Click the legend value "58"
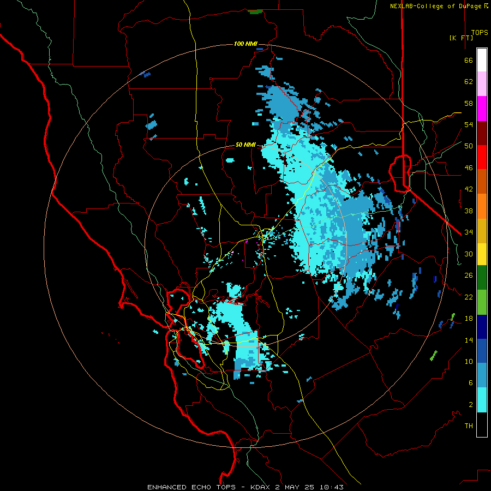This screenshot has width=491, height=491. coord(469,103)
